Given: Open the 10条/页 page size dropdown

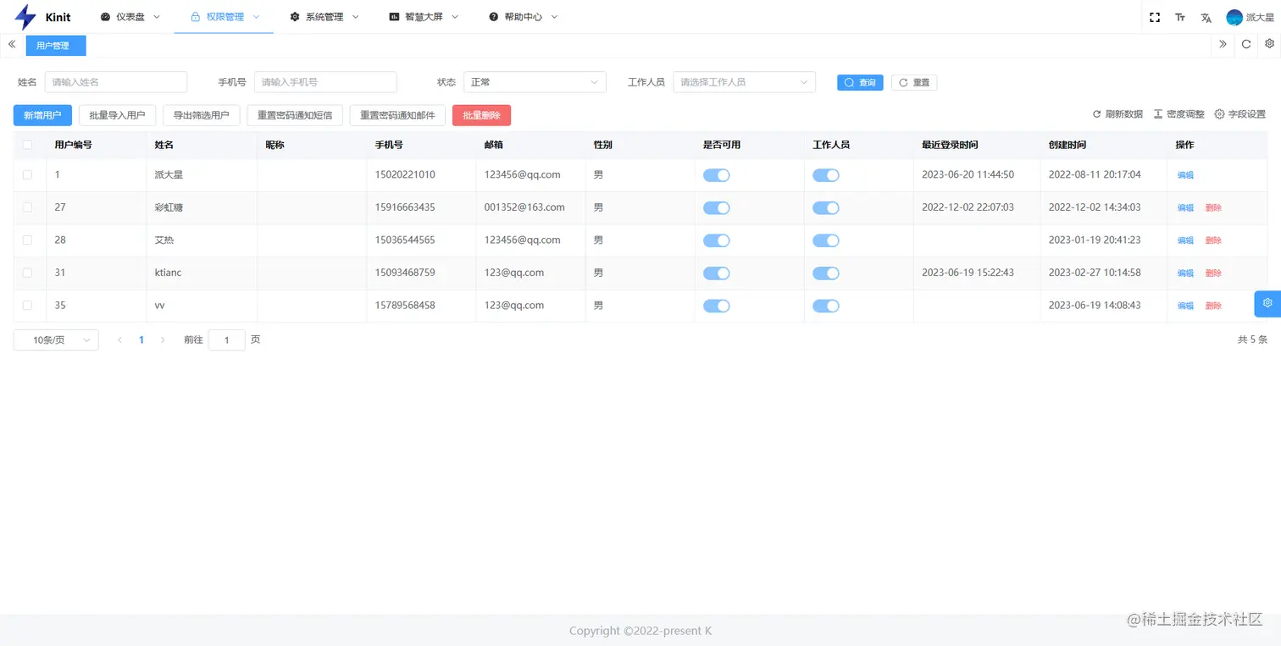Looking at the screenshot, I should pos(55,340).
